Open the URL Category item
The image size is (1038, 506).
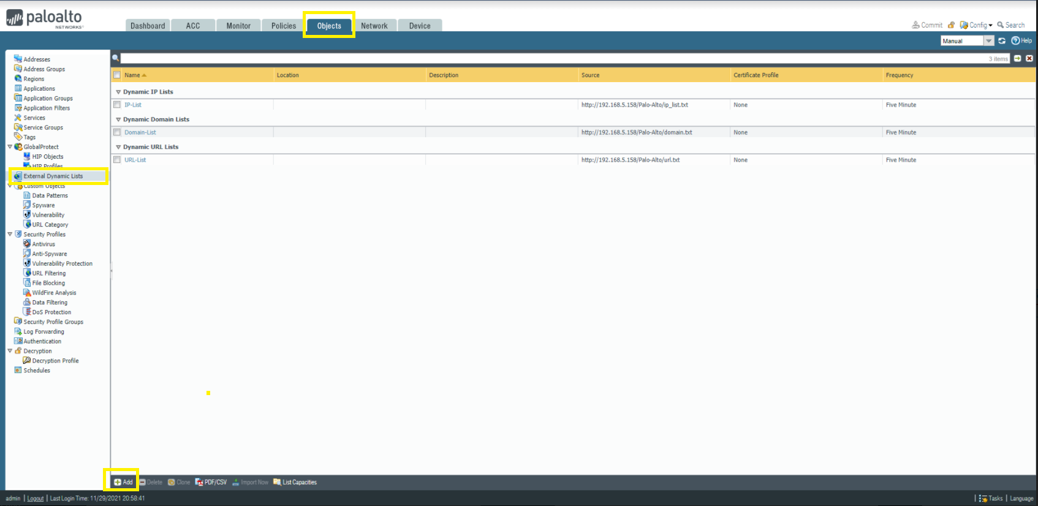click(x=50, y=225)
